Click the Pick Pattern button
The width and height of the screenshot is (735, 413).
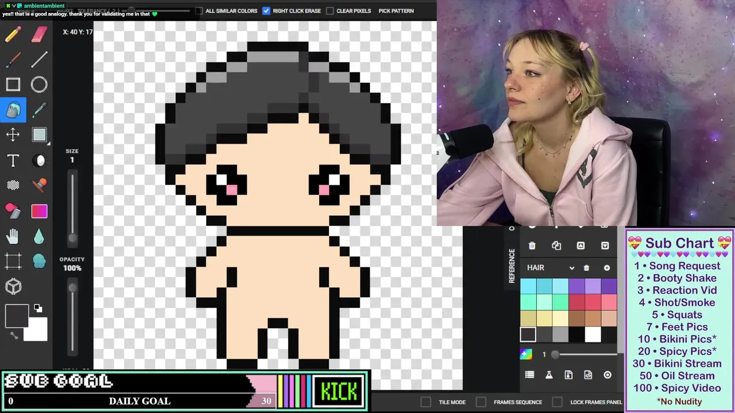(396, 11)
